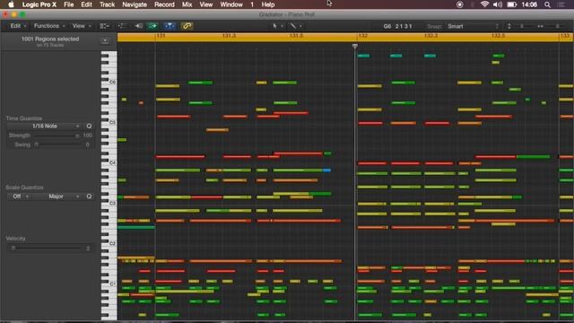574x323 pixels.
Task: Open the piano roll View menu
Action: (x=82, y=26)
